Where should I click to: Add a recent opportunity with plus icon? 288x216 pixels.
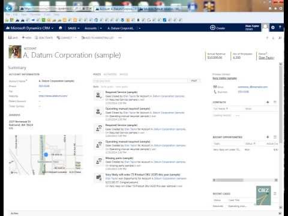pyautogui.click(x=268, y=137)
